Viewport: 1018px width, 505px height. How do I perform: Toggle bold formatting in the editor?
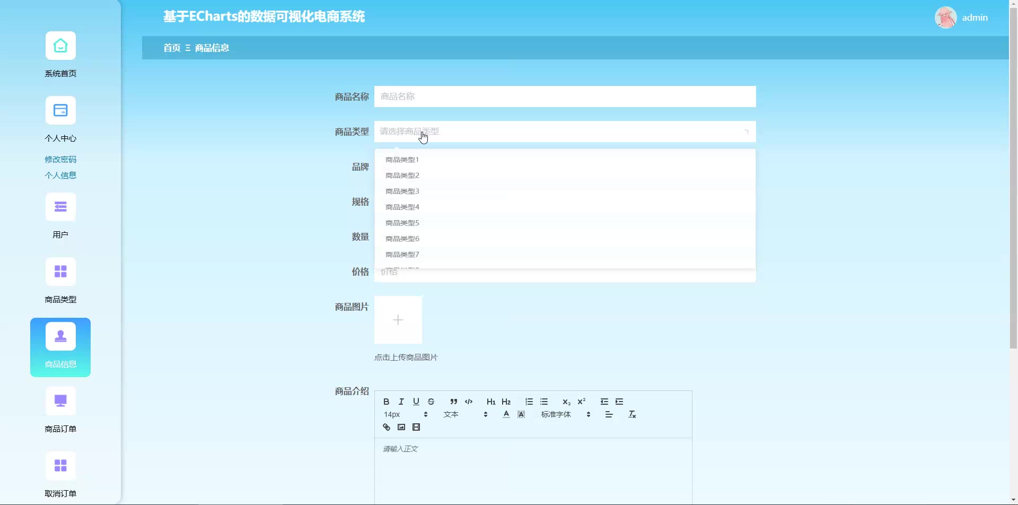(387, 402)
